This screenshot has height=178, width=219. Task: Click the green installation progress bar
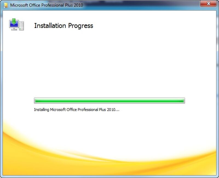[109, 101]
